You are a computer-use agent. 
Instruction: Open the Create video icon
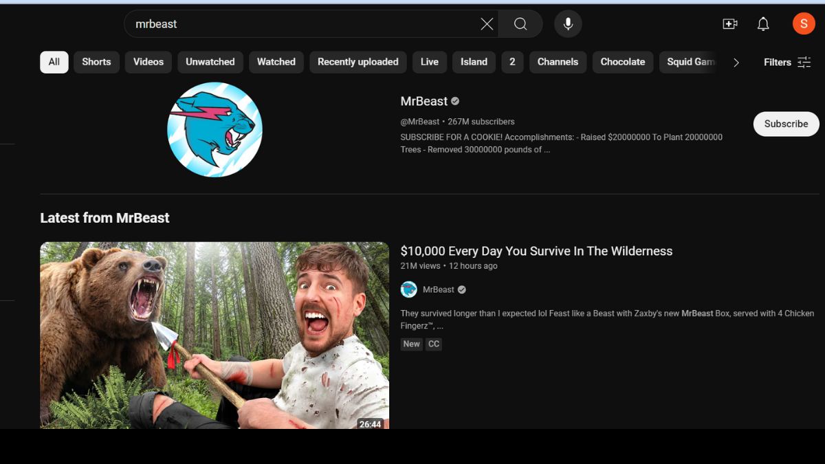coord(729,24)
